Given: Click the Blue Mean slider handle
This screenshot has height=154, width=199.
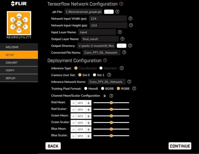Looking at the screenshot, I should click(111, 129).
